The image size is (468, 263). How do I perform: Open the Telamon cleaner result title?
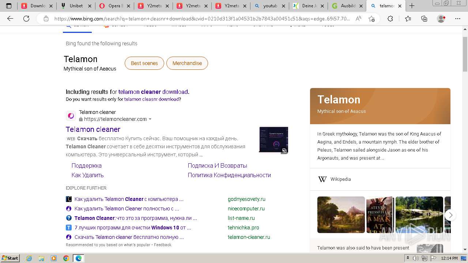93,129
